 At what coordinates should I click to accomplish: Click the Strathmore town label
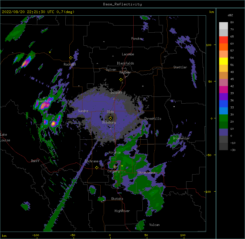(147, 173)
